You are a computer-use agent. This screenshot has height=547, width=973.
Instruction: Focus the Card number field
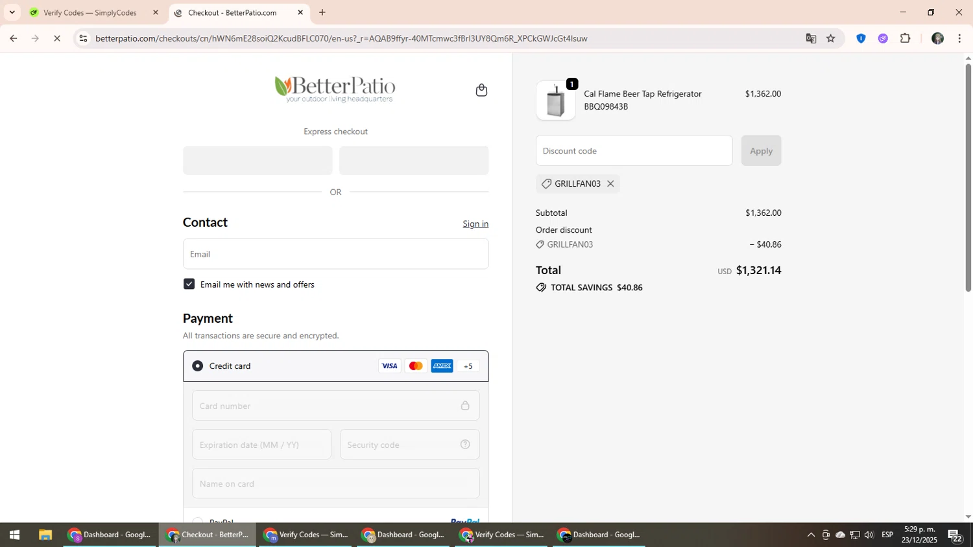click(335, 406)
